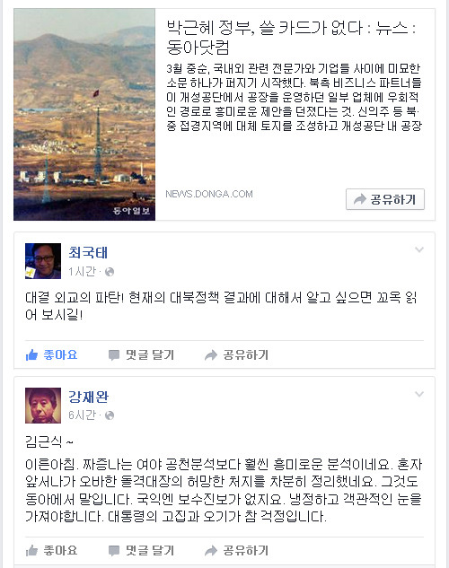
Task: Toggle 좋아요 on 강재완's post
Action: coord(51,551)
